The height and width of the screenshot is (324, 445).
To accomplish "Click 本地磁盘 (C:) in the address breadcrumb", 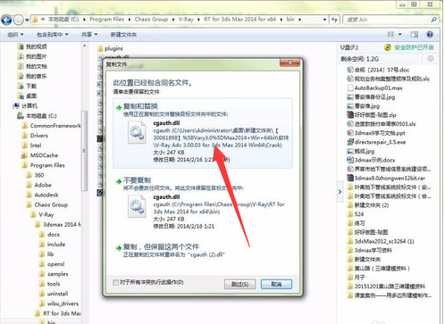I will click(63, 20).
